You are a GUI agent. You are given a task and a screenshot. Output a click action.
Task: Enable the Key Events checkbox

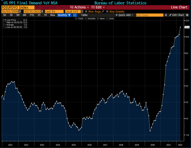coord(108,12)
